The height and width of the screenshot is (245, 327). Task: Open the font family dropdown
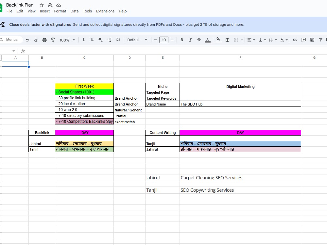tap(137, 40)
